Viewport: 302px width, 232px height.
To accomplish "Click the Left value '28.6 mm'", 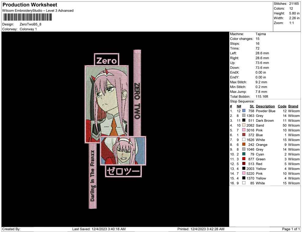I will click(x=262, y=53).
